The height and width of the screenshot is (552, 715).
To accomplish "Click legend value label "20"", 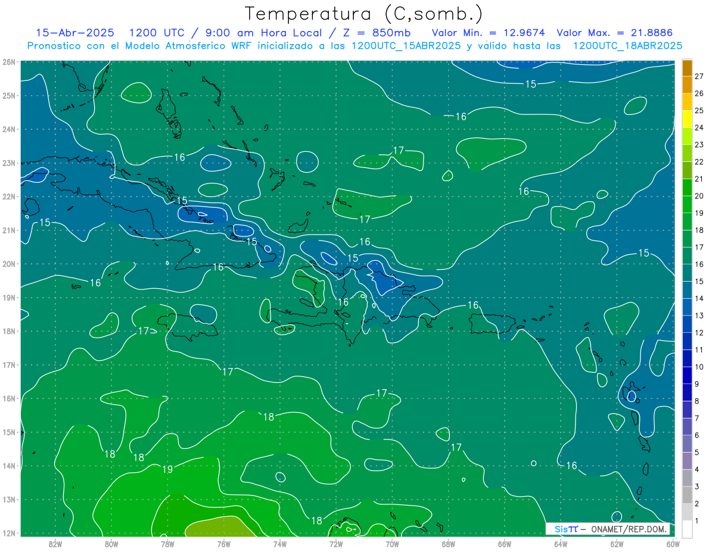I will (x=700, y=196).
